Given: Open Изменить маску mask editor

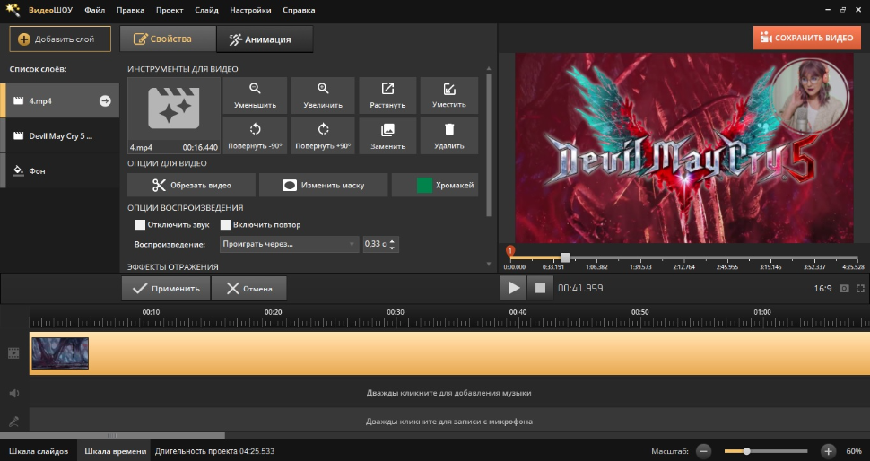Looking at the screenshot, I should tap(323, 186).
